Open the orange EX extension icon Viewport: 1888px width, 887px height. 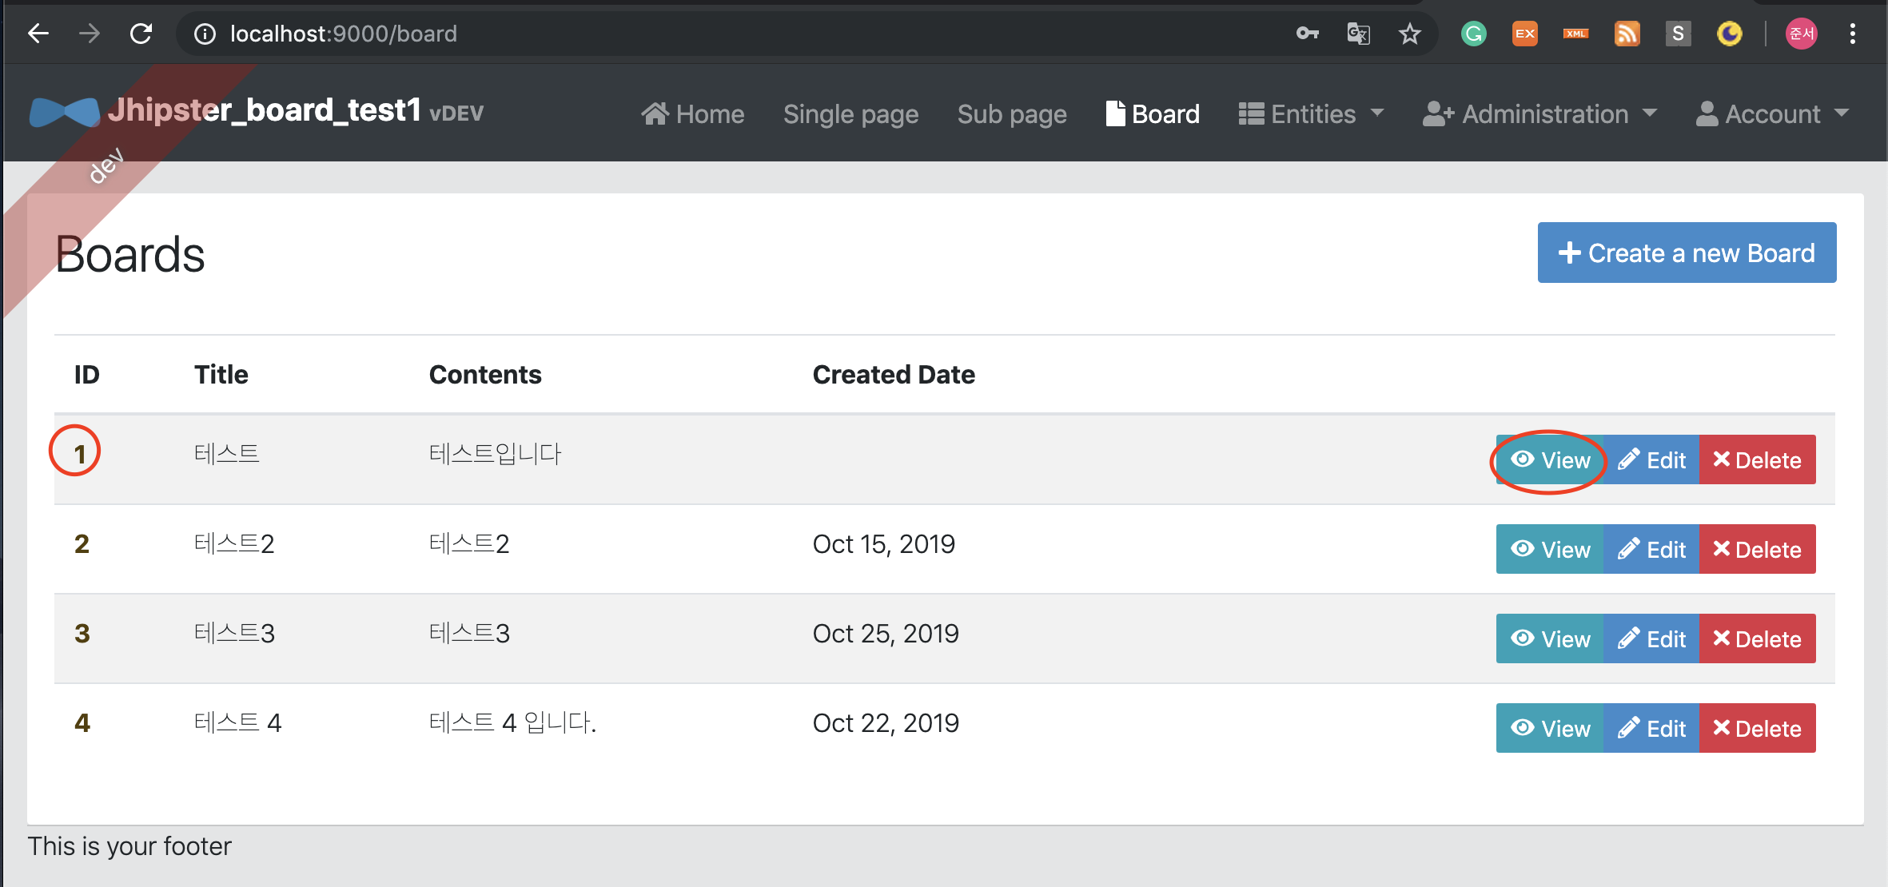click(1524, 34)
